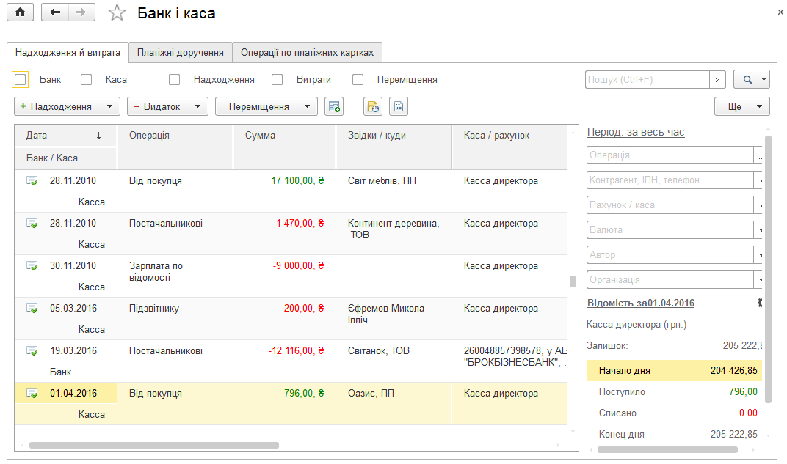Click document icon of the 05.03.2016 row
787x464 pixels.
(32, 309)
